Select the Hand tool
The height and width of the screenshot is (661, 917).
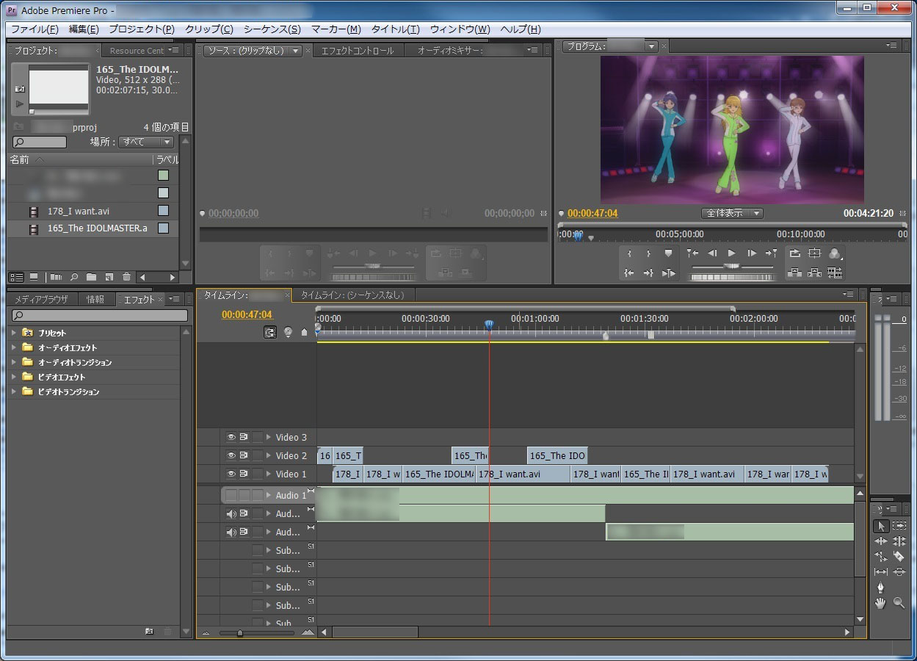[x=881, y=603]
